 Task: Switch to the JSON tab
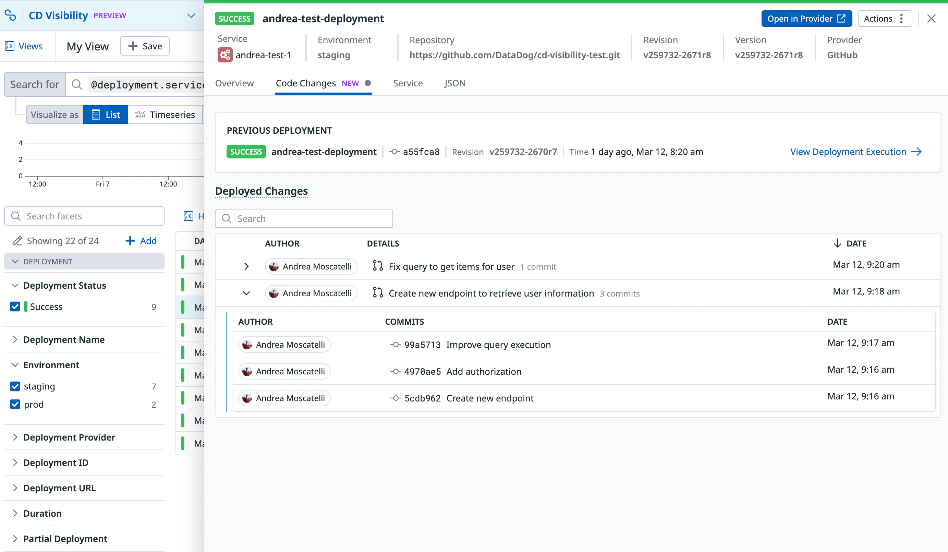tap(455, 83)
